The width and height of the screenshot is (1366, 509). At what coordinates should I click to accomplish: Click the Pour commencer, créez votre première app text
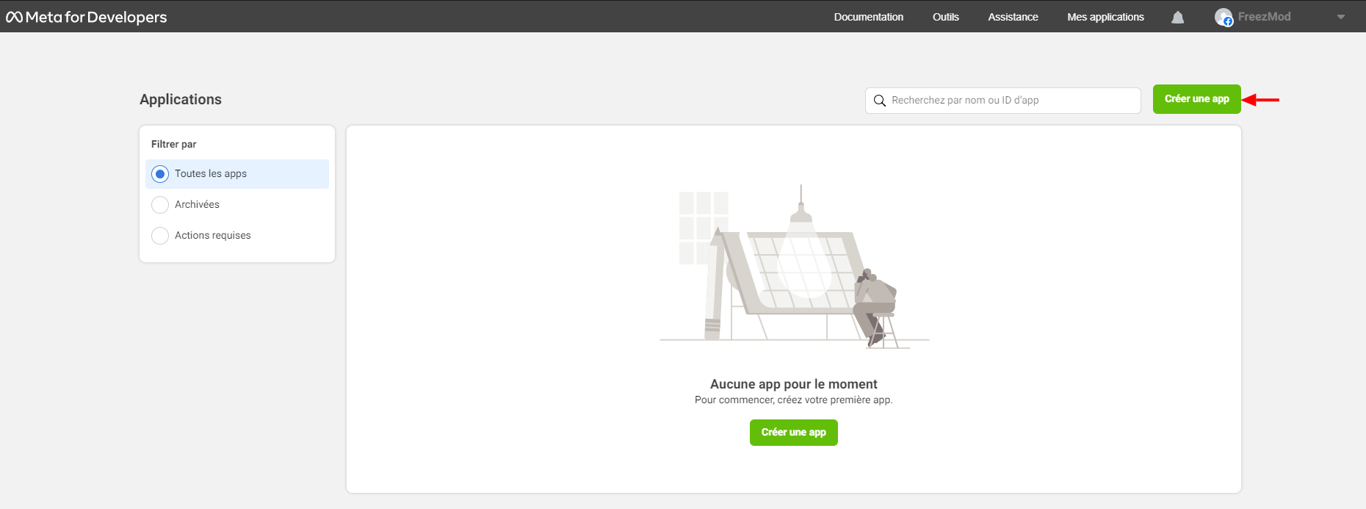coord(793,400)
